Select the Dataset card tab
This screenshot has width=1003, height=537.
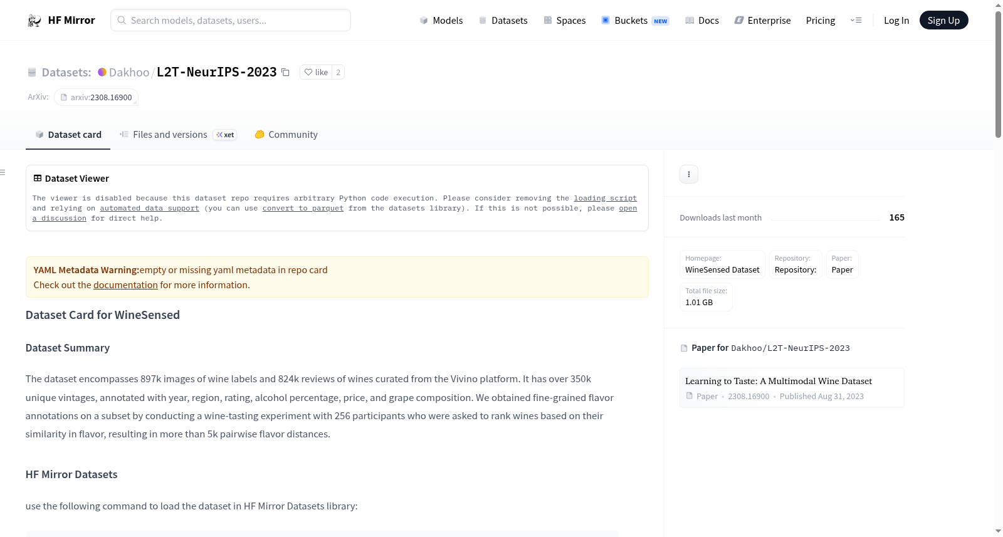pyautogui.click(x=68, y=135)
